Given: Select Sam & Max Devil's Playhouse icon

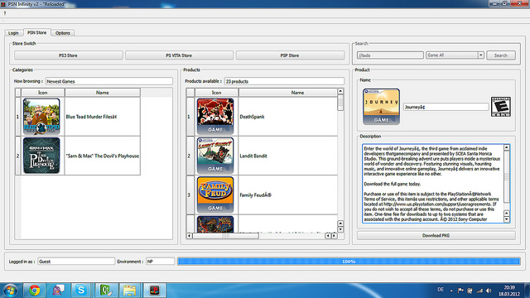Looking at the screenshot, I should point(41,156).
